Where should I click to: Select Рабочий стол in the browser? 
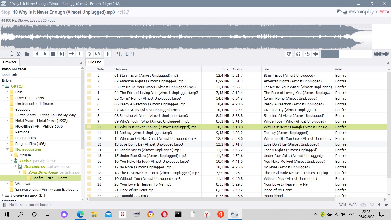pyautogui.click(x=14, y=69)
